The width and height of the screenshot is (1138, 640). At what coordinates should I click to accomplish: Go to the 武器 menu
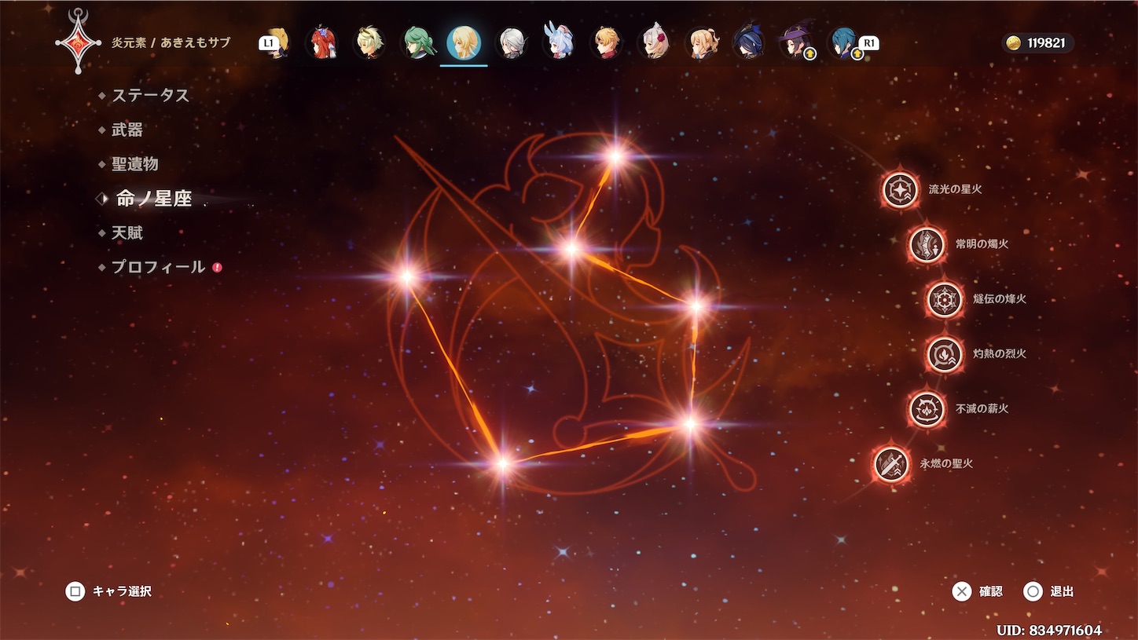[x=127, y=130]
